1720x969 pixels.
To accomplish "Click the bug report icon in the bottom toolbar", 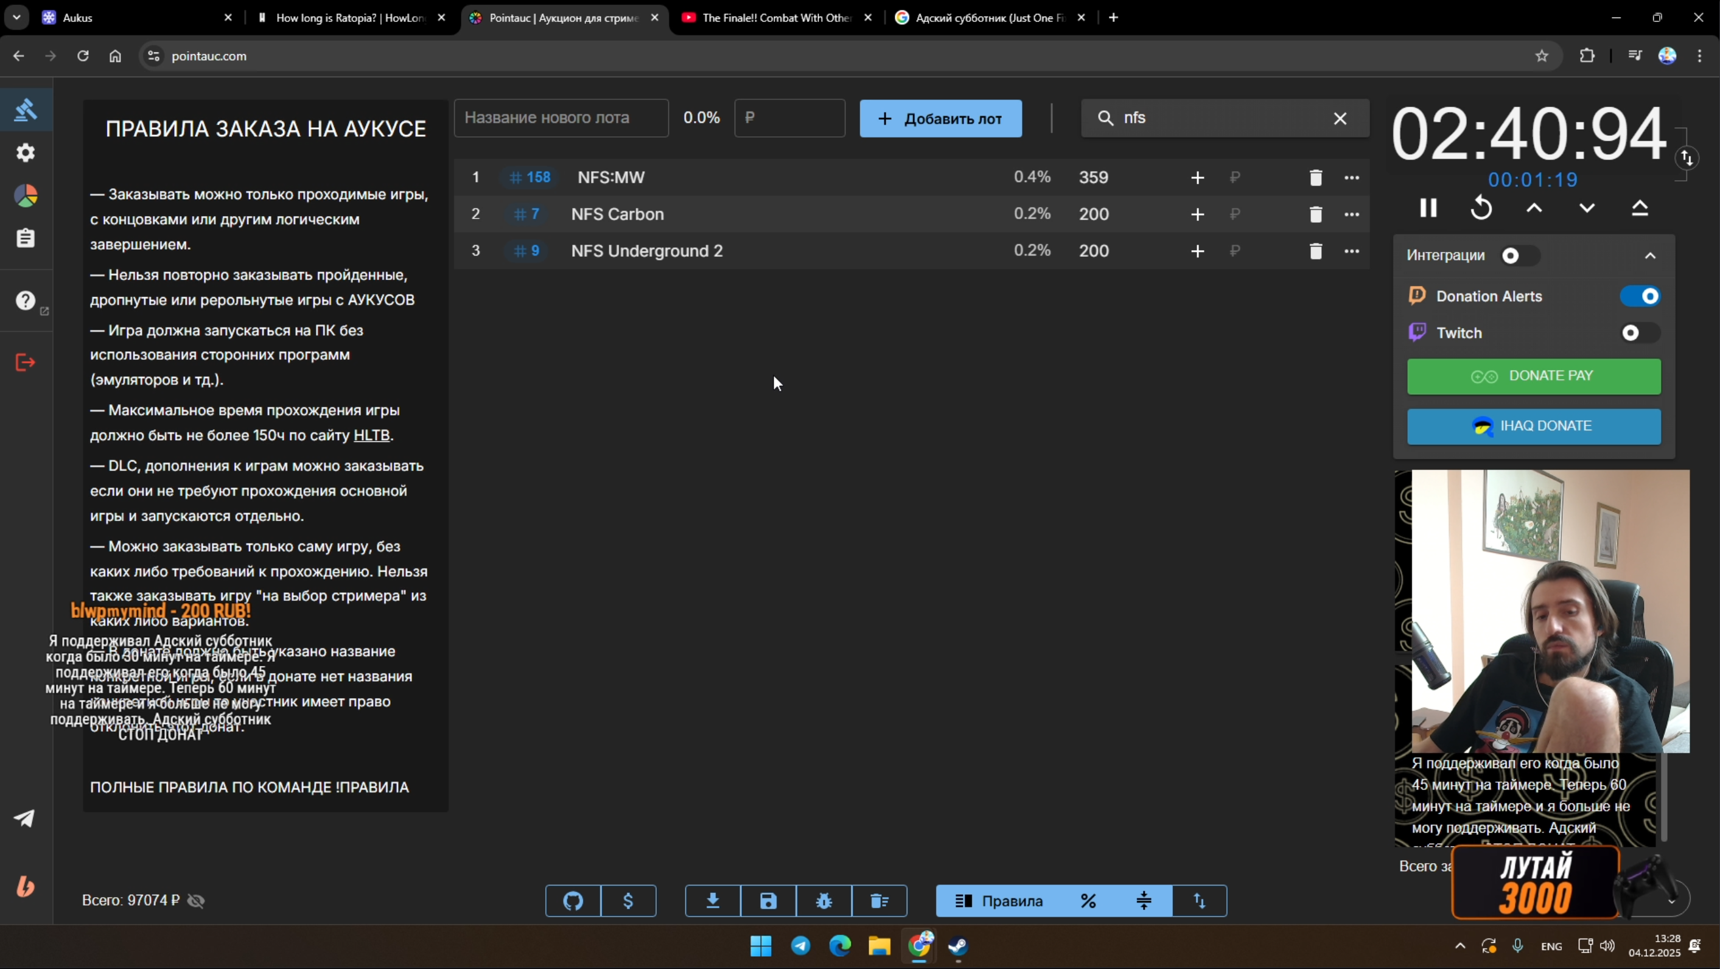I will pyautogui.click(x=824, y=901).
